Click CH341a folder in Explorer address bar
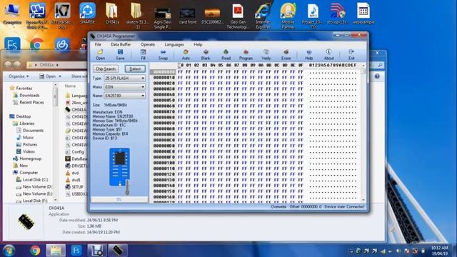This screenshot has height=257, width=457. 46,65
